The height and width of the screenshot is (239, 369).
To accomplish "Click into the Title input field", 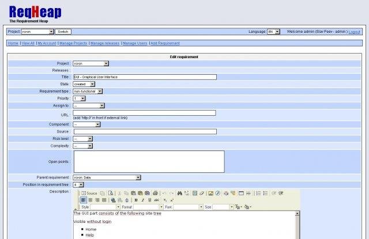I will (x=145, y=77).
